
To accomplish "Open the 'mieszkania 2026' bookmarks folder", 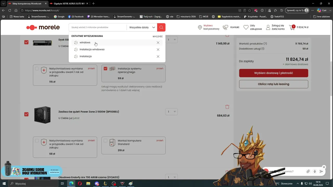I will pyautogui.click(x=186, y=17).
